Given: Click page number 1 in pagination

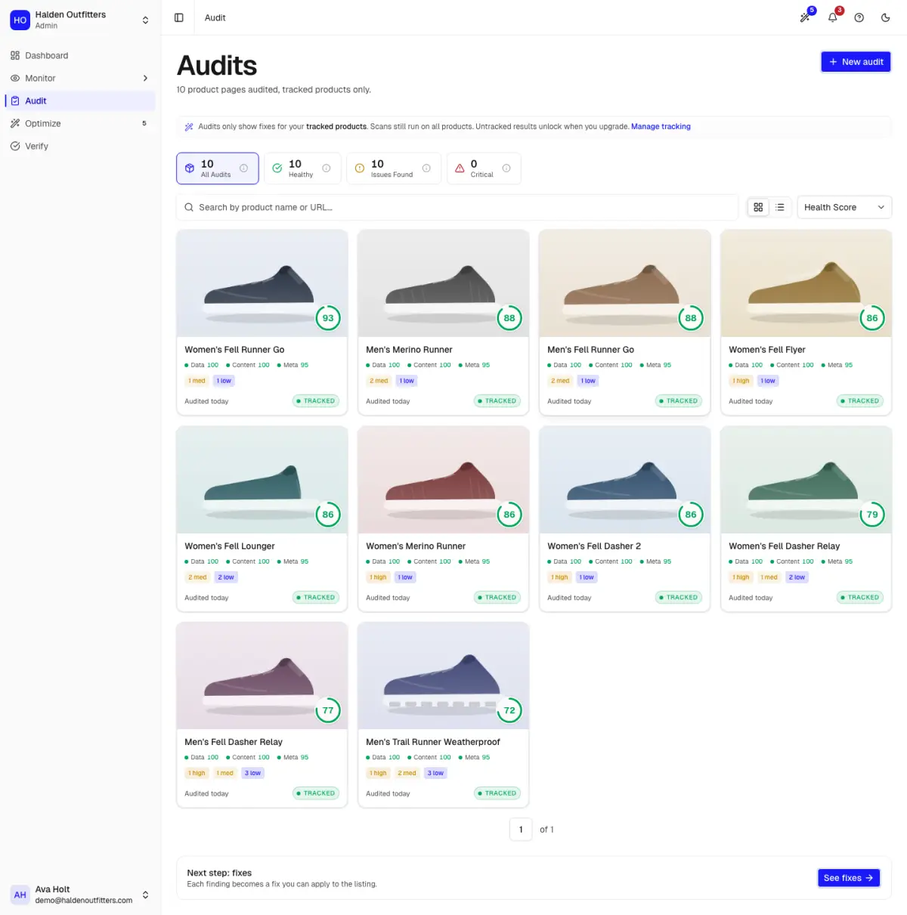Looking at the screenshot, I should pyautogui.click(x=521, y=830).
